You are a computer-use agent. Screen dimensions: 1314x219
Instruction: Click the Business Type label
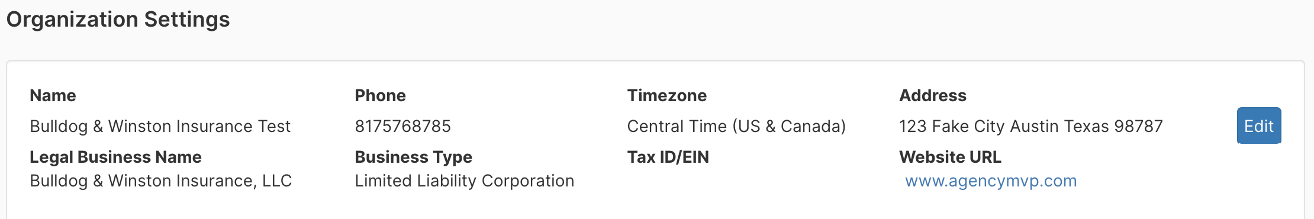pos(413,157)
